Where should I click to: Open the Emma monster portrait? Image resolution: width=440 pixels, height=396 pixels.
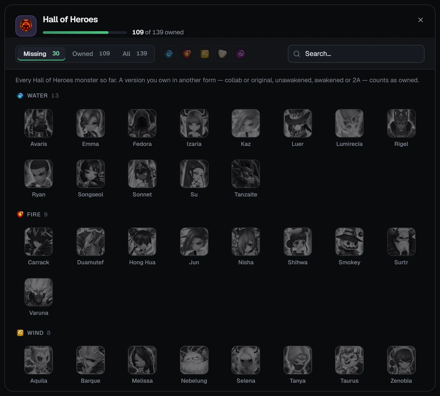click(x=90, y=123)
